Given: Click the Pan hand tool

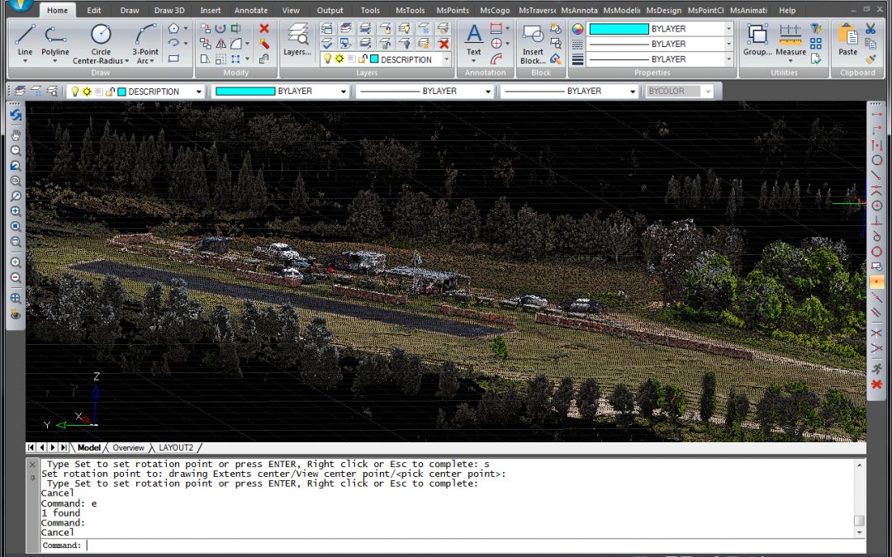Looking at the screenshot, I should coord(16,135).
